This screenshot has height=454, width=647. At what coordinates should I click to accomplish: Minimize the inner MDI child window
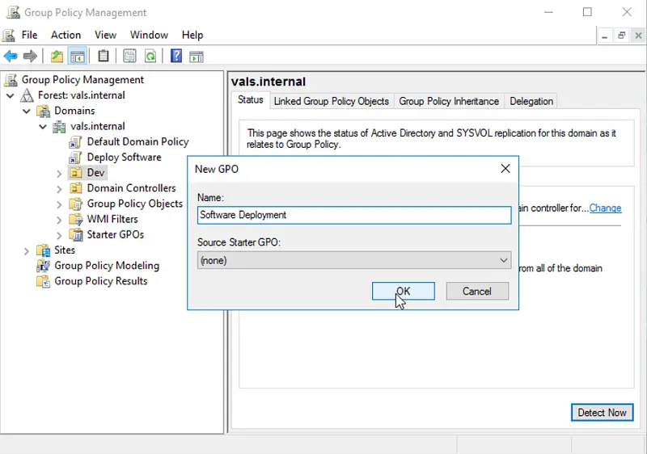(x=604, y=36)
